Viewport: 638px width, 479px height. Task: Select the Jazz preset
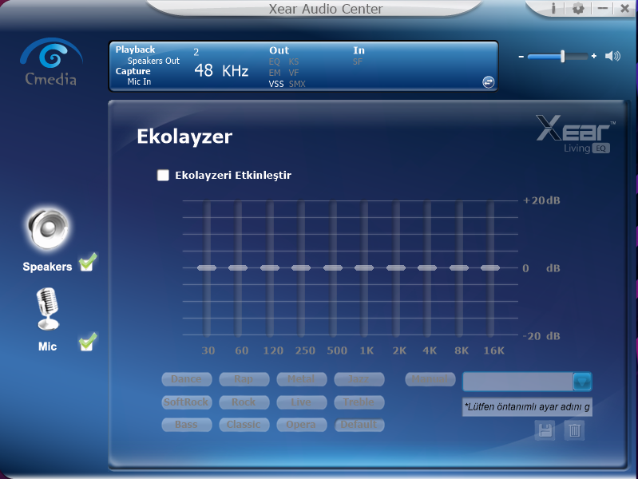pyautogui.click(x=359, y=379)
